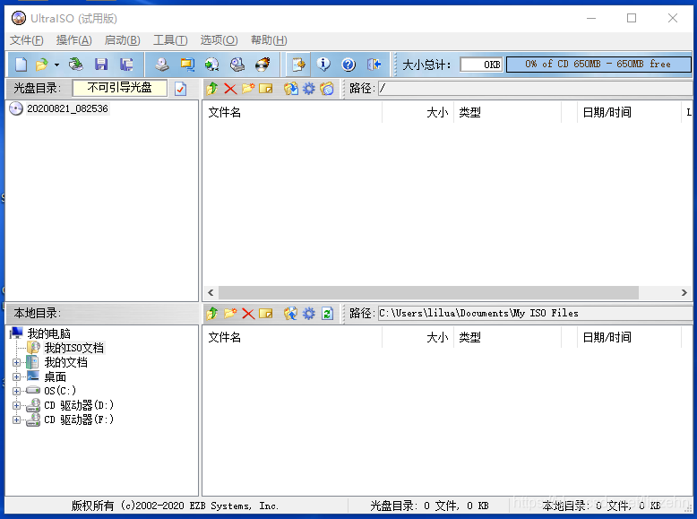Screen dimensions: 697x519
Task: Click the Exit icon in main toolbar
Action: [374, 65]
